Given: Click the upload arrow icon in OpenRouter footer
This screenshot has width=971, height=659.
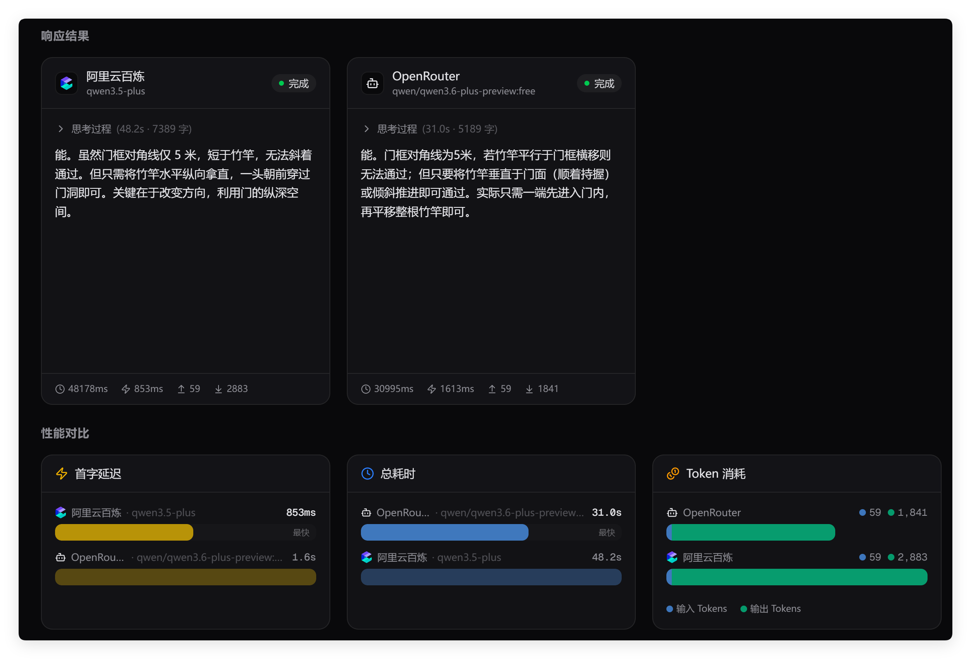Looking at the screenshot, I should 492,389.
